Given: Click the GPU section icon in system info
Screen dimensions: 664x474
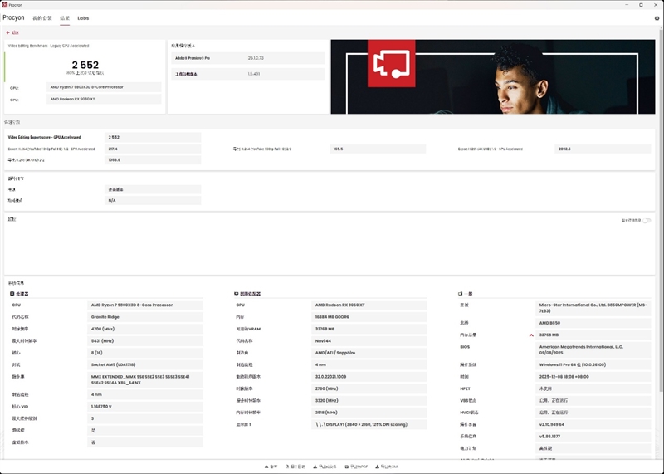Looking at the screenshot, I should [x=237, y=294].
